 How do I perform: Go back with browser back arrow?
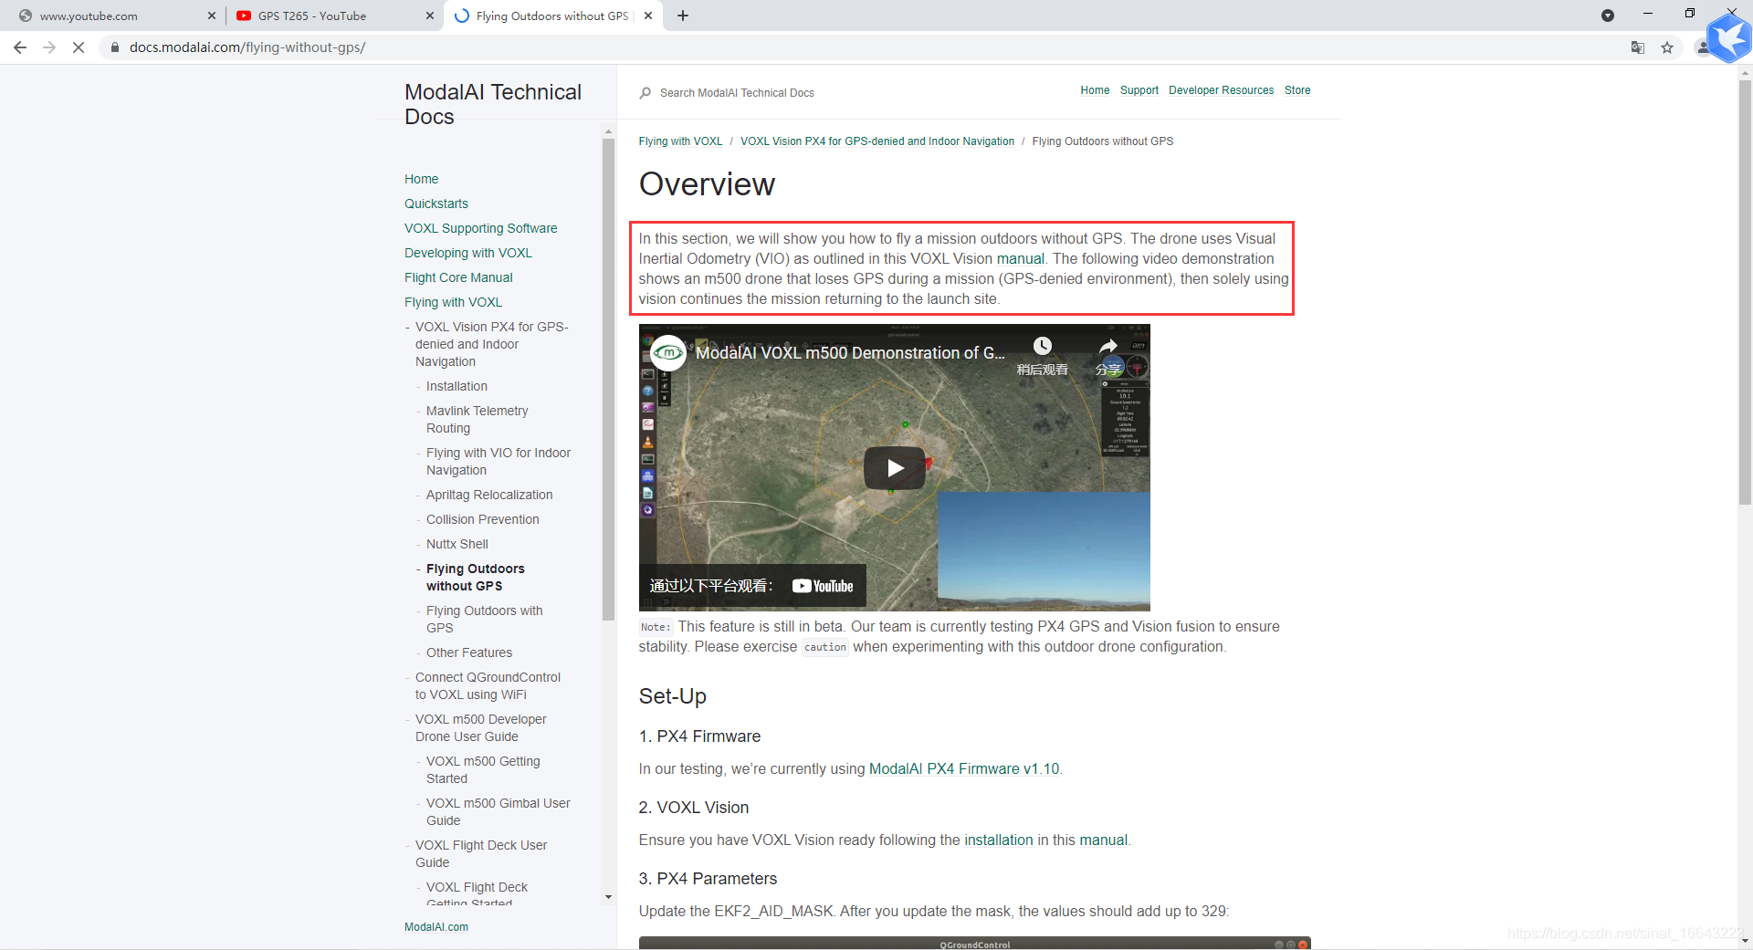20,47
